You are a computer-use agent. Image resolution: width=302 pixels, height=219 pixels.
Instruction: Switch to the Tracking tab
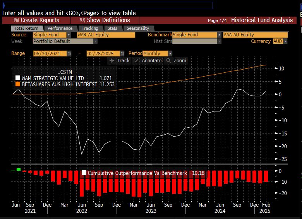coord(90,28)
